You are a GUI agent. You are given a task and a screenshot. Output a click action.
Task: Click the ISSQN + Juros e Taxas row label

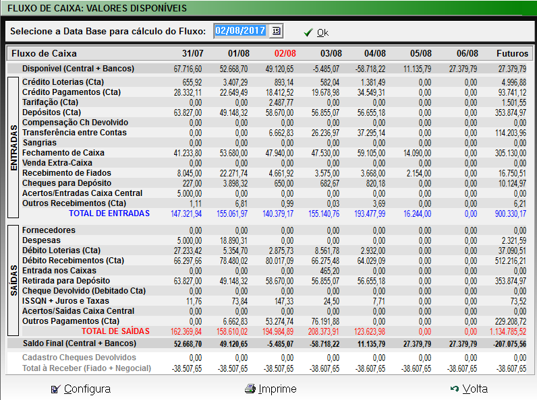[65, 301]
